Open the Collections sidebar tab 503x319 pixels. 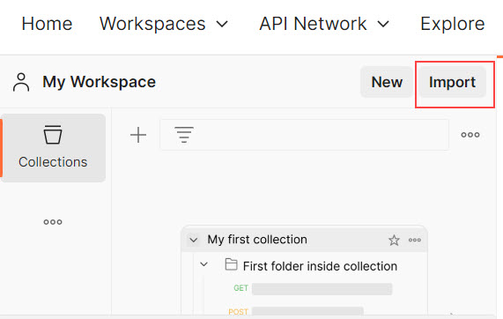(x=53, y=148)
